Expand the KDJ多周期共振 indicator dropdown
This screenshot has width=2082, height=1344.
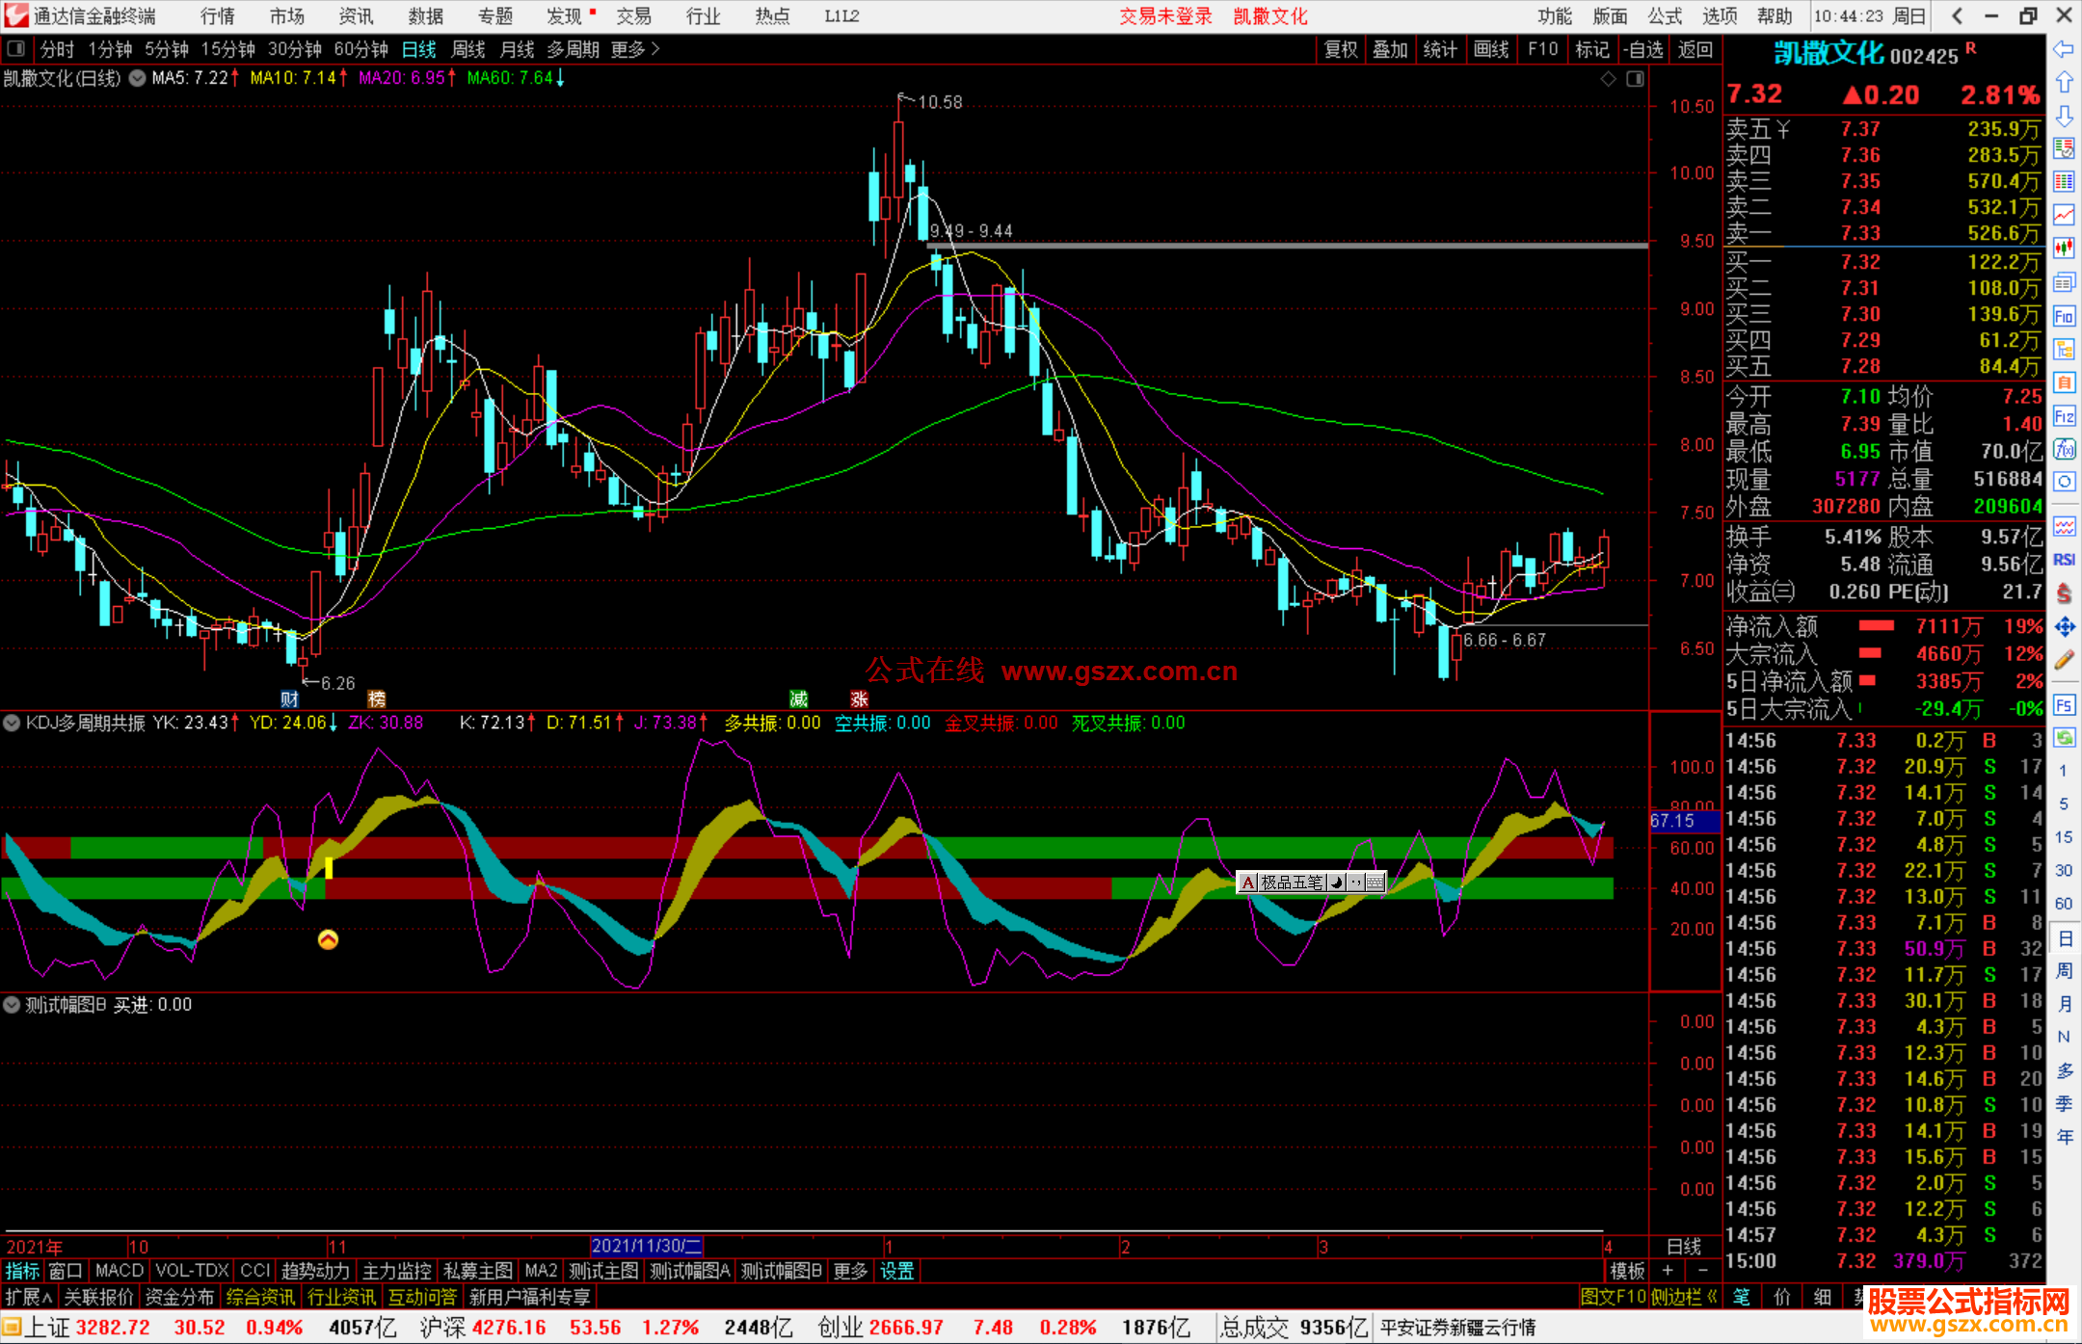click(x=12, y=723)
